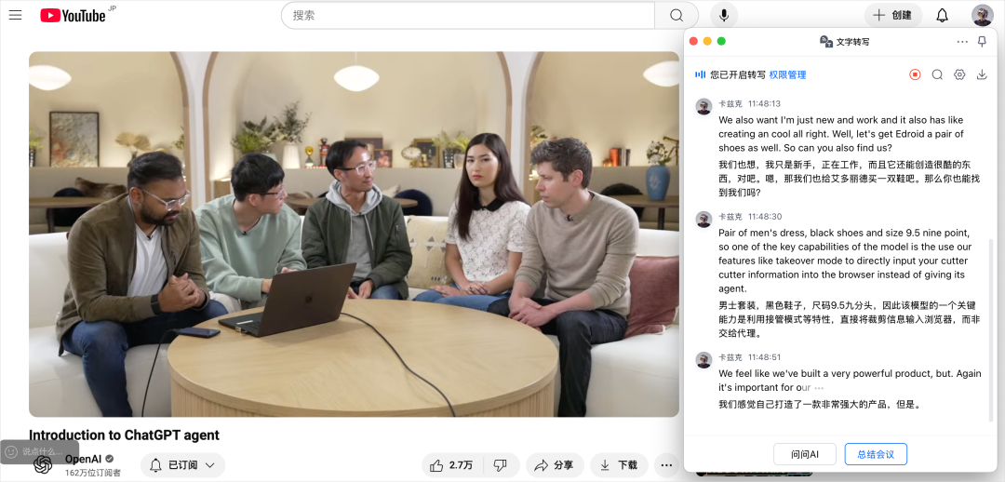Export the transcript with the download icon
The height and width of the screenshot is (482, 1005).
point(982,75)
